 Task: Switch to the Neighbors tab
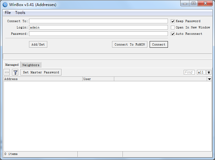pos(31,65)
